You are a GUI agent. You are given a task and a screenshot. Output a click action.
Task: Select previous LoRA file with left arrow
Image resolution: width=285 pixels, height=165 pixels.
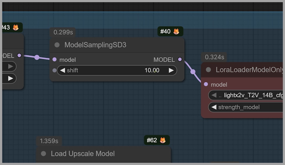pos(214,95)
